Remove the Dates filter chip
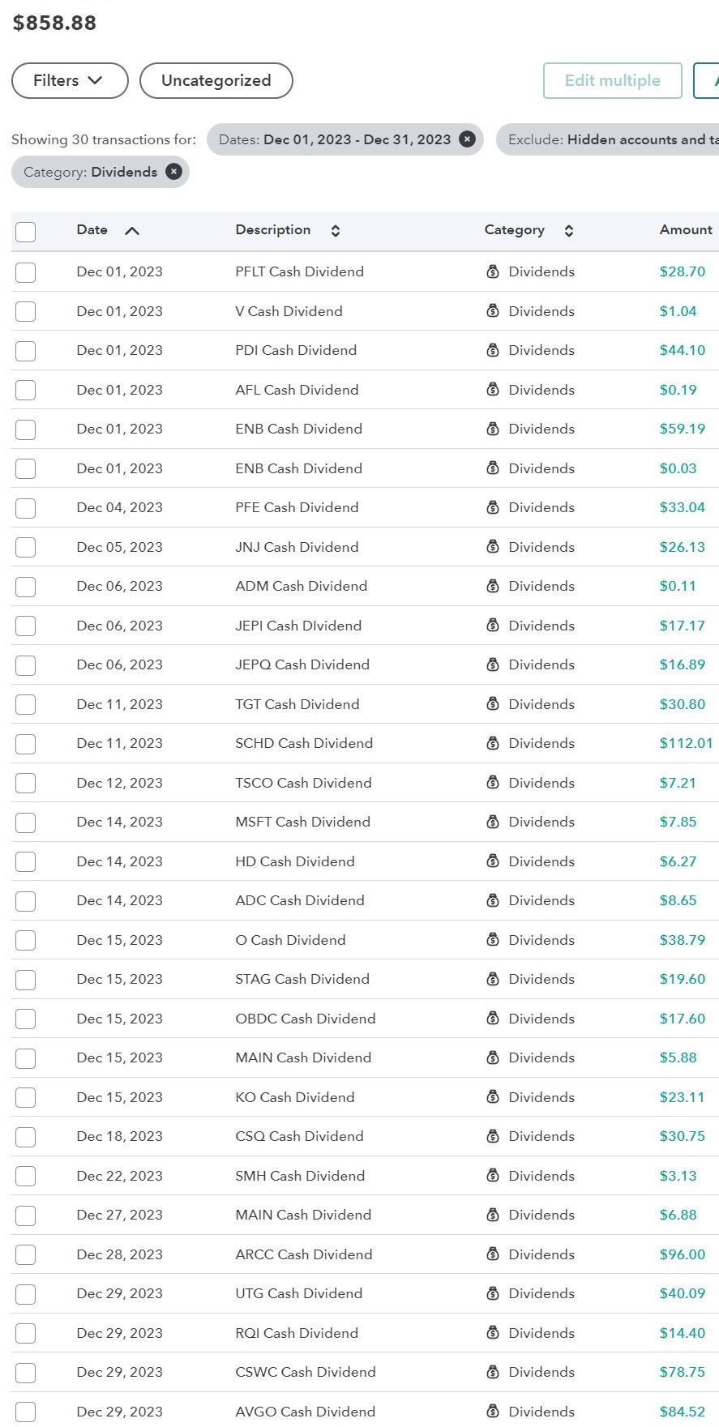The height and width of the screenshot is (1427, 719). tap(467, 139)
